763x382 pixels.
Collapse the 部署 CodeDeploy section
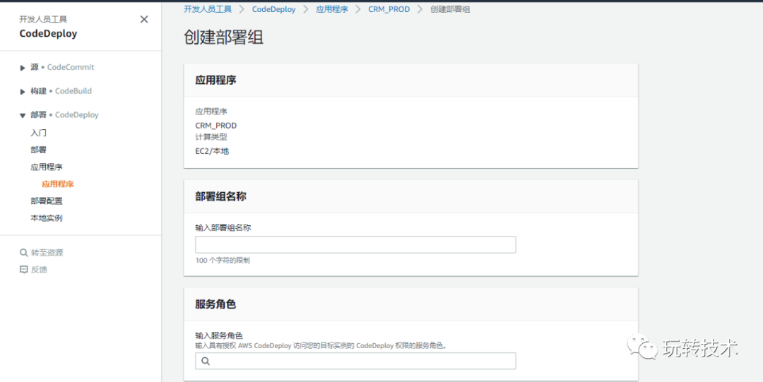(23, 115)
